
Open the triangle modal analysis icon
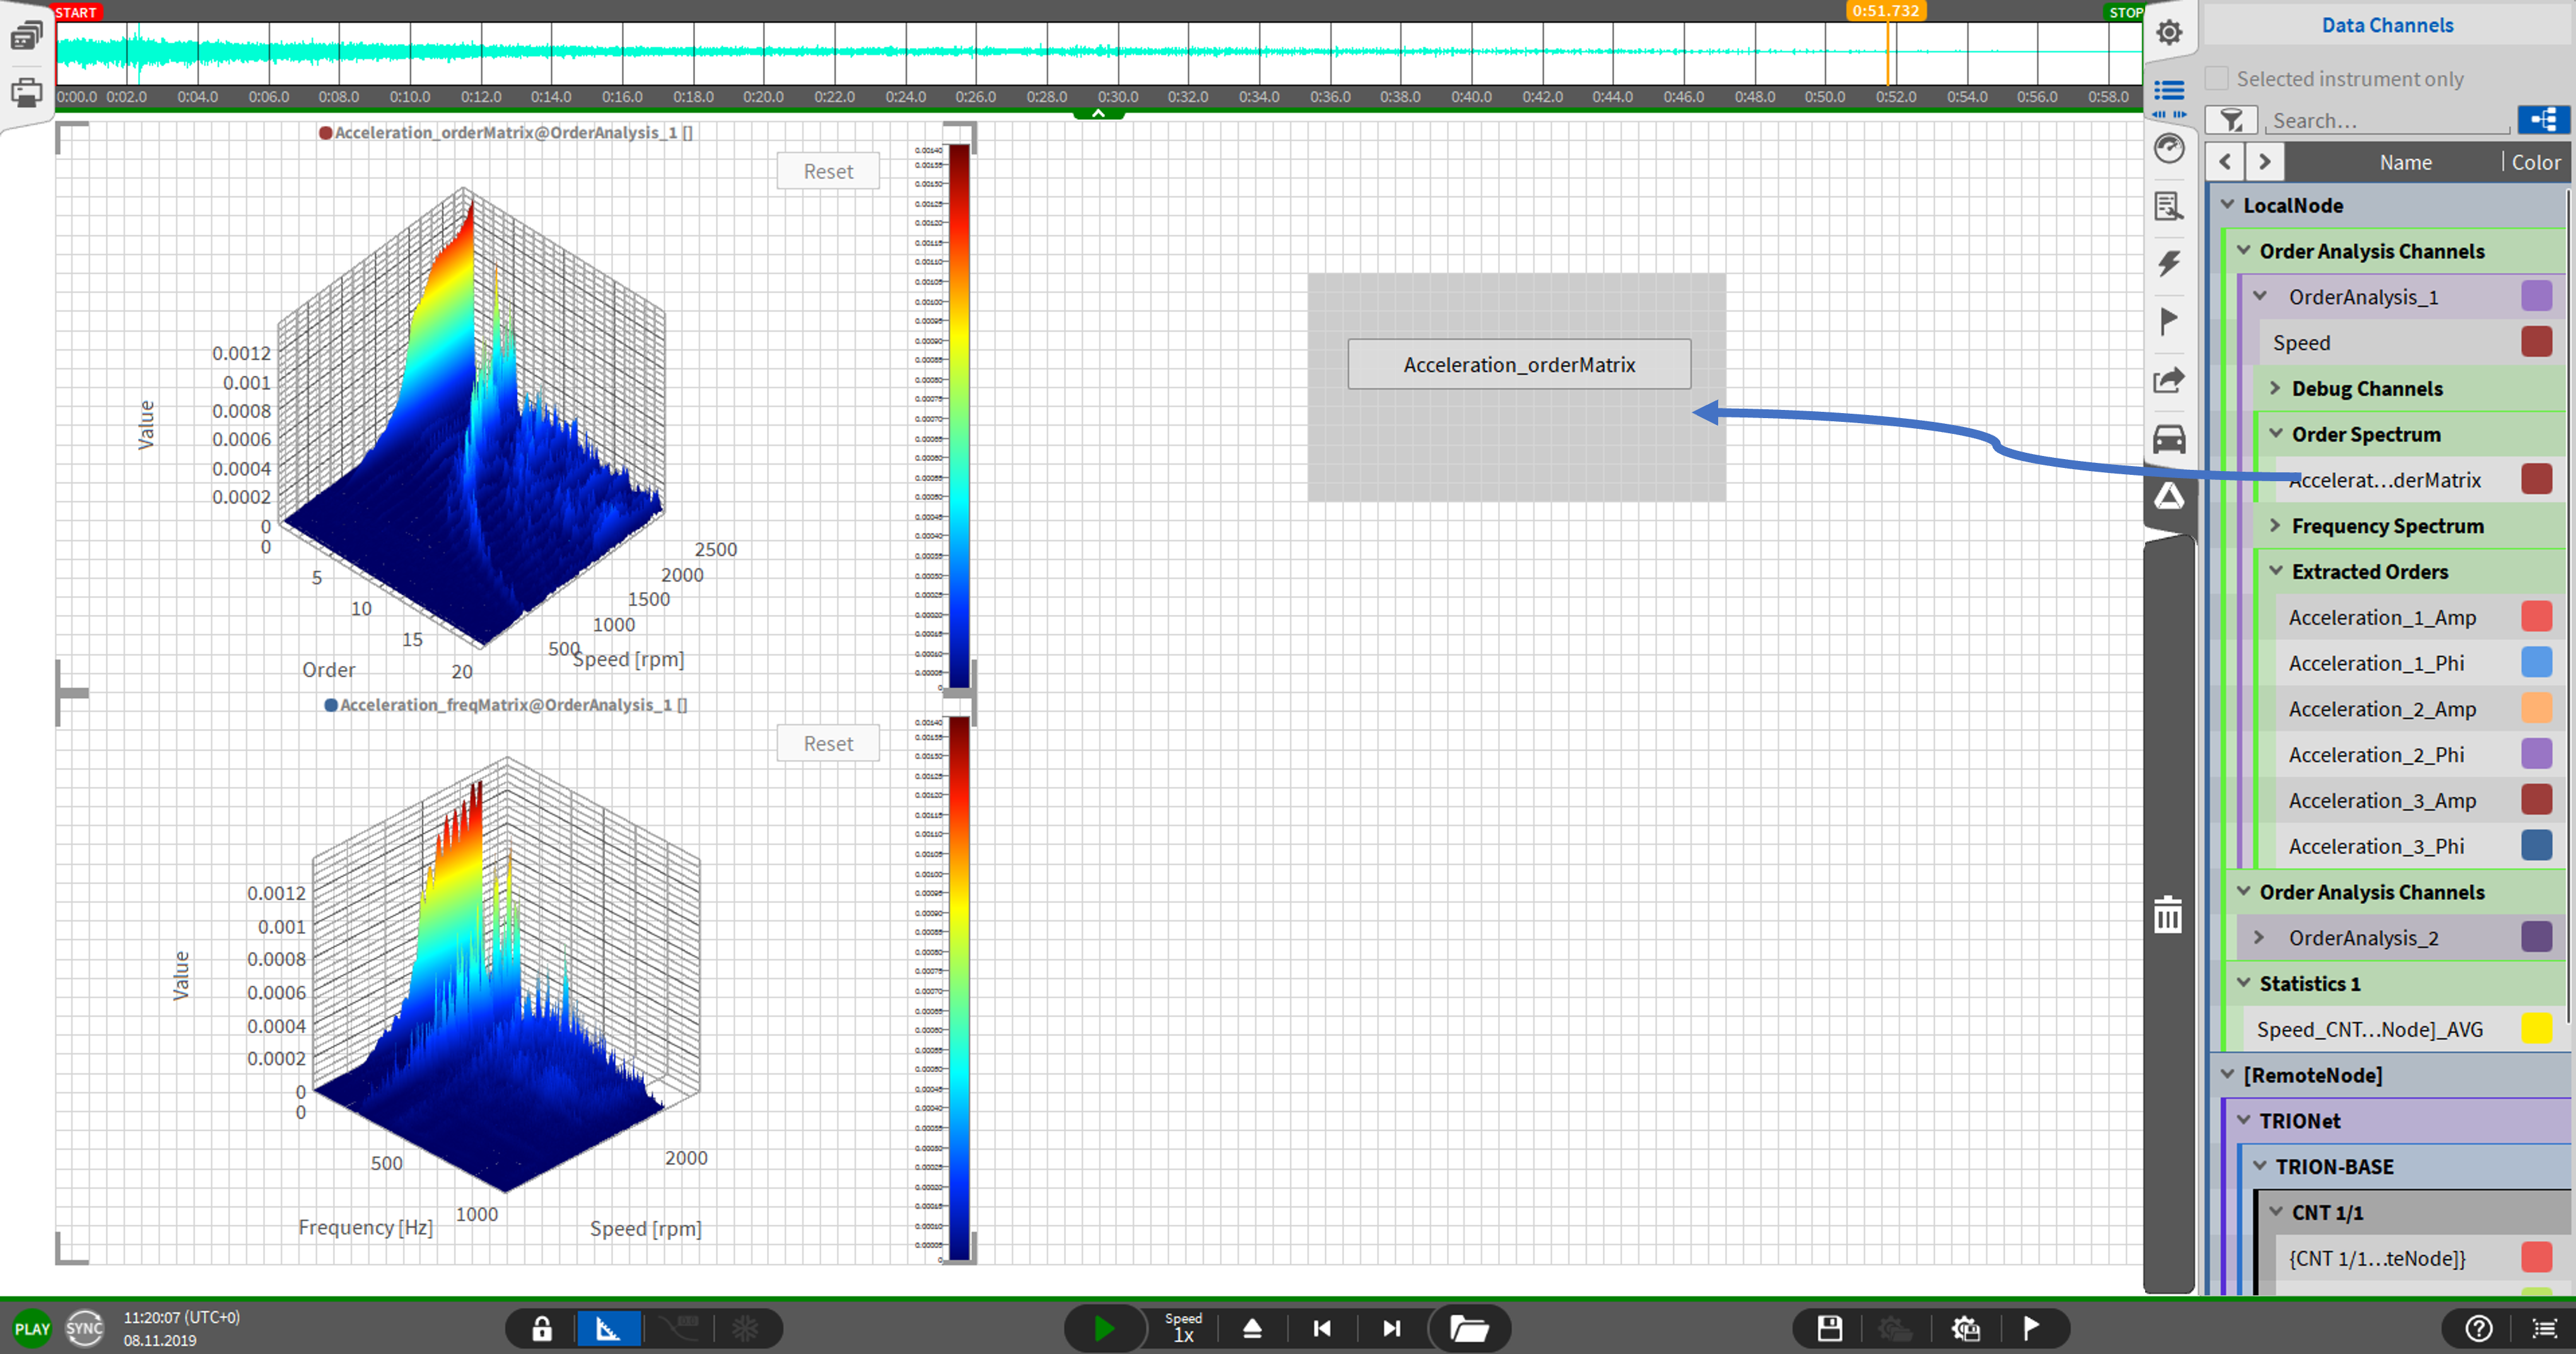(2168, 496)
